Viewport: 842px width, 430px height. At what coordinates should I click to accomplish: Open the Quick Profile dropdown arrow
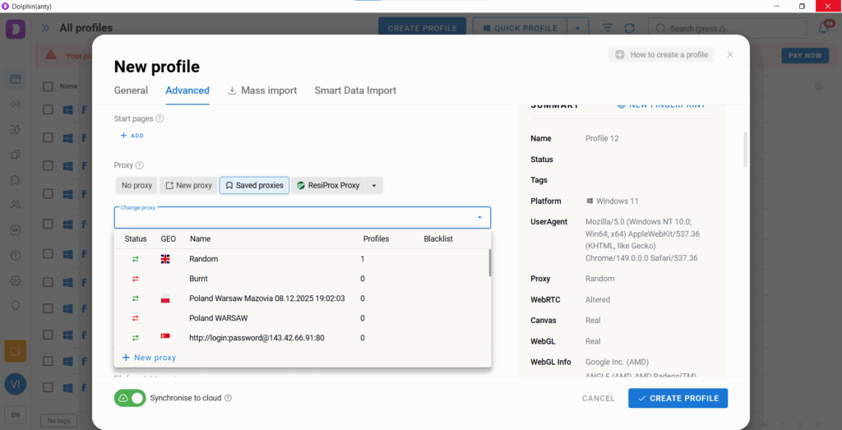coord(577,28)
